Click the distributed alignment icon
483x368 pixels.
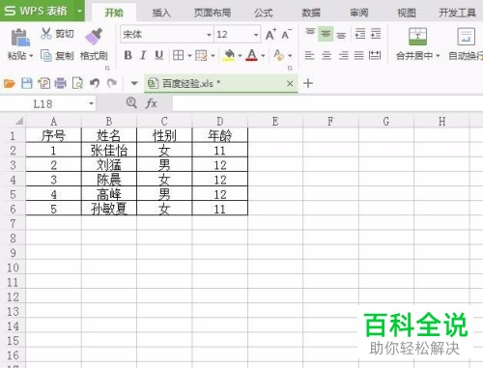pyautogui.click(x=375, y=55)
